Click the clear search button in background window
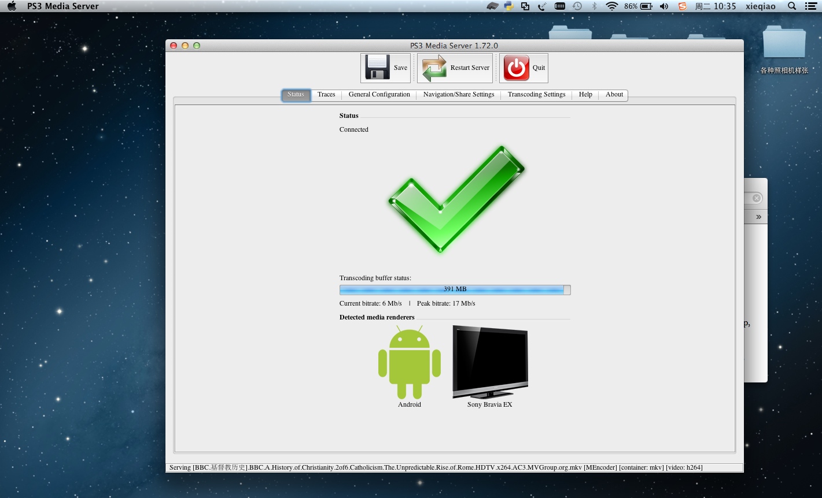 [x=757, y=198]
